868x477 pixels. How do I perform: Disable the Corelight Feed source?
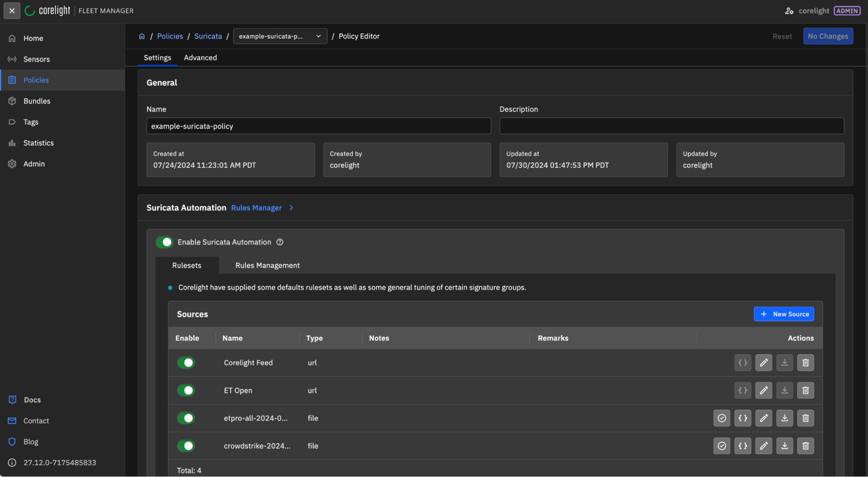click(x=186, y=362)
